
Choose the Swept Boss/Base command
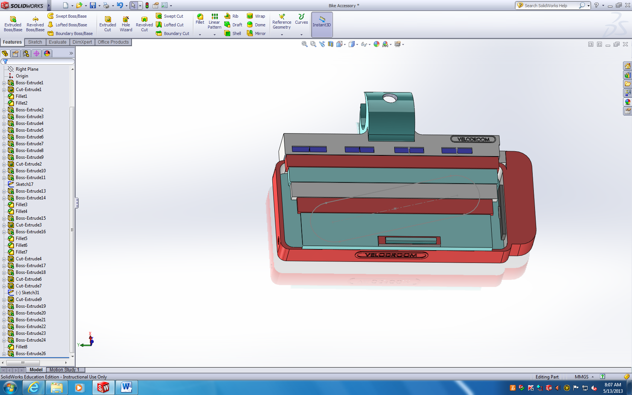tap(67, 16)
